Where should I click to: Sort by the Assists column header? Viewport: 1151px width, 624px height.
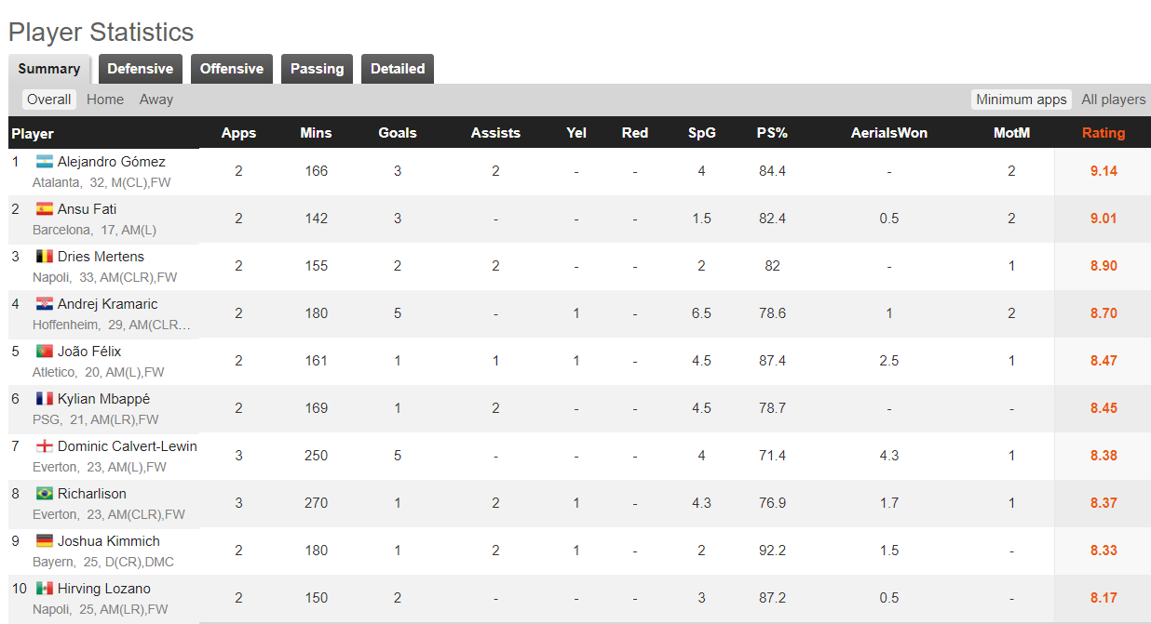coord(495,133)
